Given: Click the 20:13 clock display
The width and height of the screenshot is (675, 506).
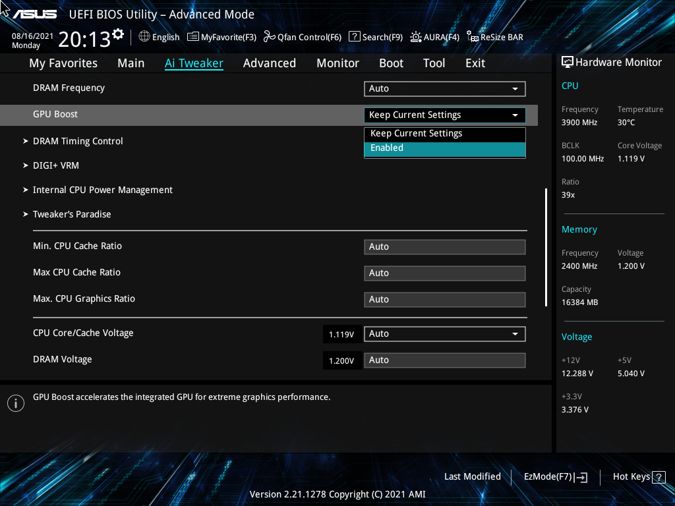Looking at the screenshot, I should [84, 40].
